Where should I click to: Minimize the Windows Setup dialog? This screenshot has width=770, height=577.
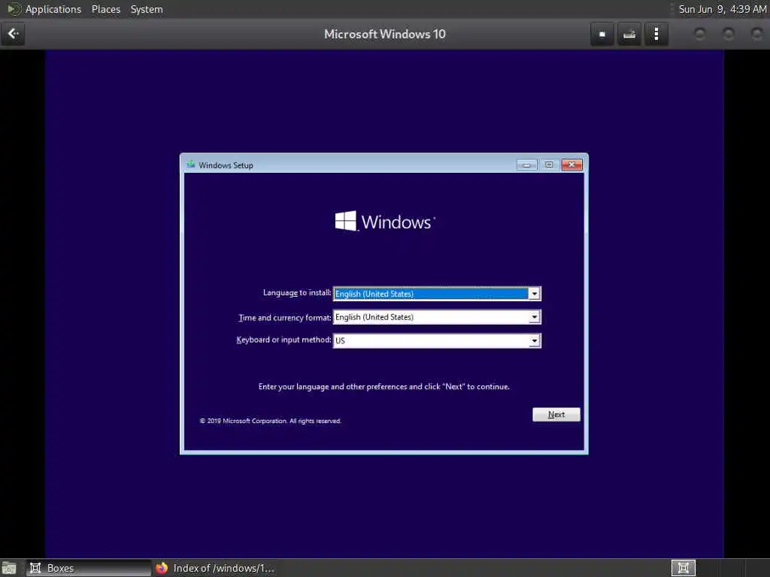click(526, 165)
